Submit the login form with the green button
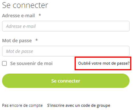133x110 pixels. 66,81
